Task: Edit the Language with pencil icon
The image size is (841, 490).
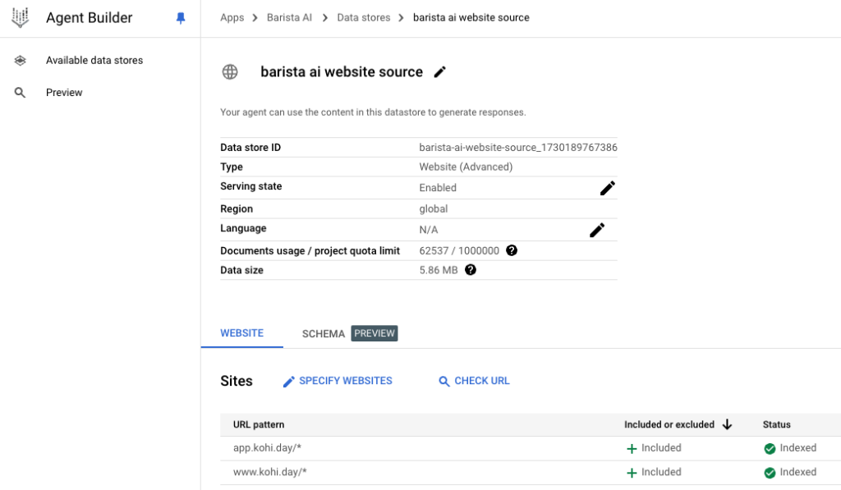Action: click(597, 230)
